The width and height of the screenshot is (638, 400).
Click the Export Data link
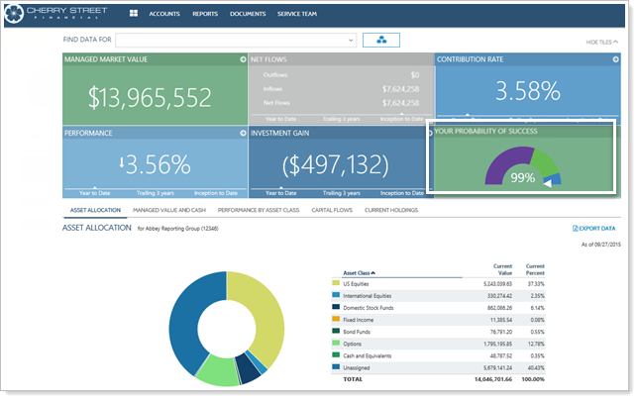coord(595,228)
